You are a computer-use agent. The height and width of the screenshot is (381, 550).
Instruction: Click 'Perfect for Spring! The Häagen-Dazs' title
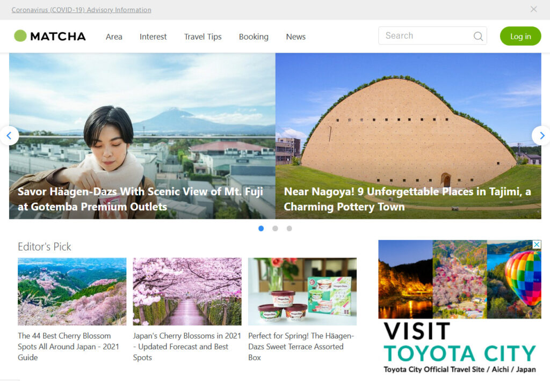[301, 347]
